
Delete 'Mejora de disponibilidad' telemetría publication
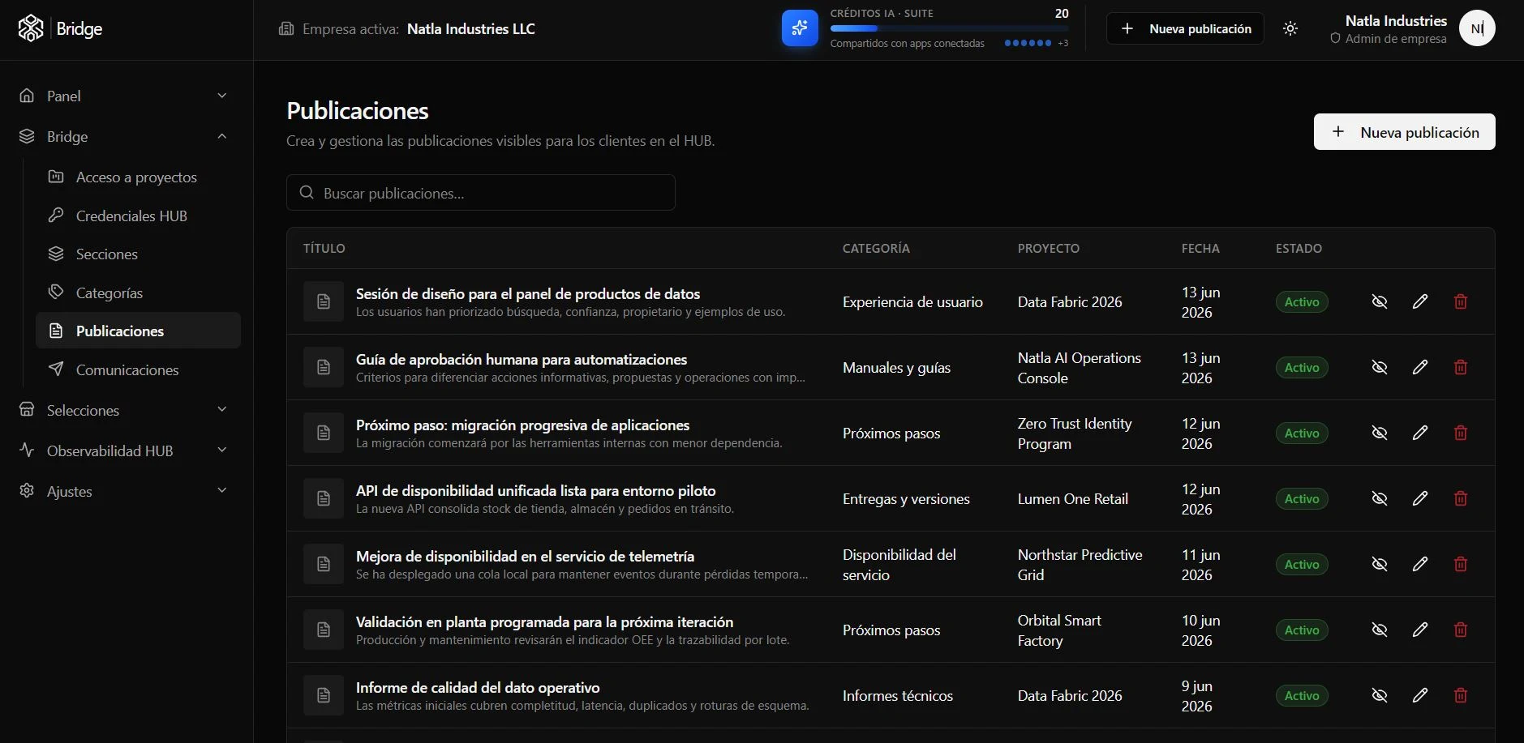[1461, 564]
